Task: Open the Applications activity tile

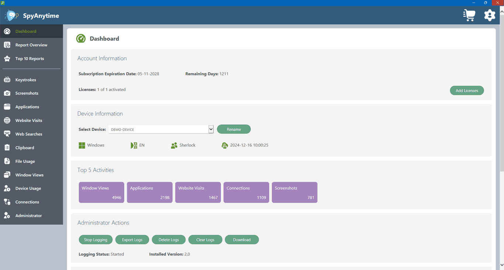Action: (x=150, y=192)
